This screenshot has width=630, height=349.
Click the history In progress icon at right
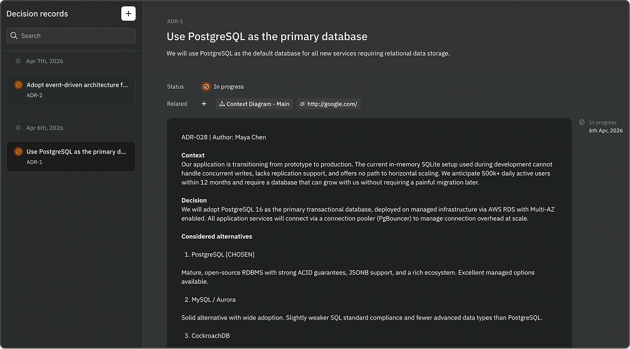tap(582, 122)
